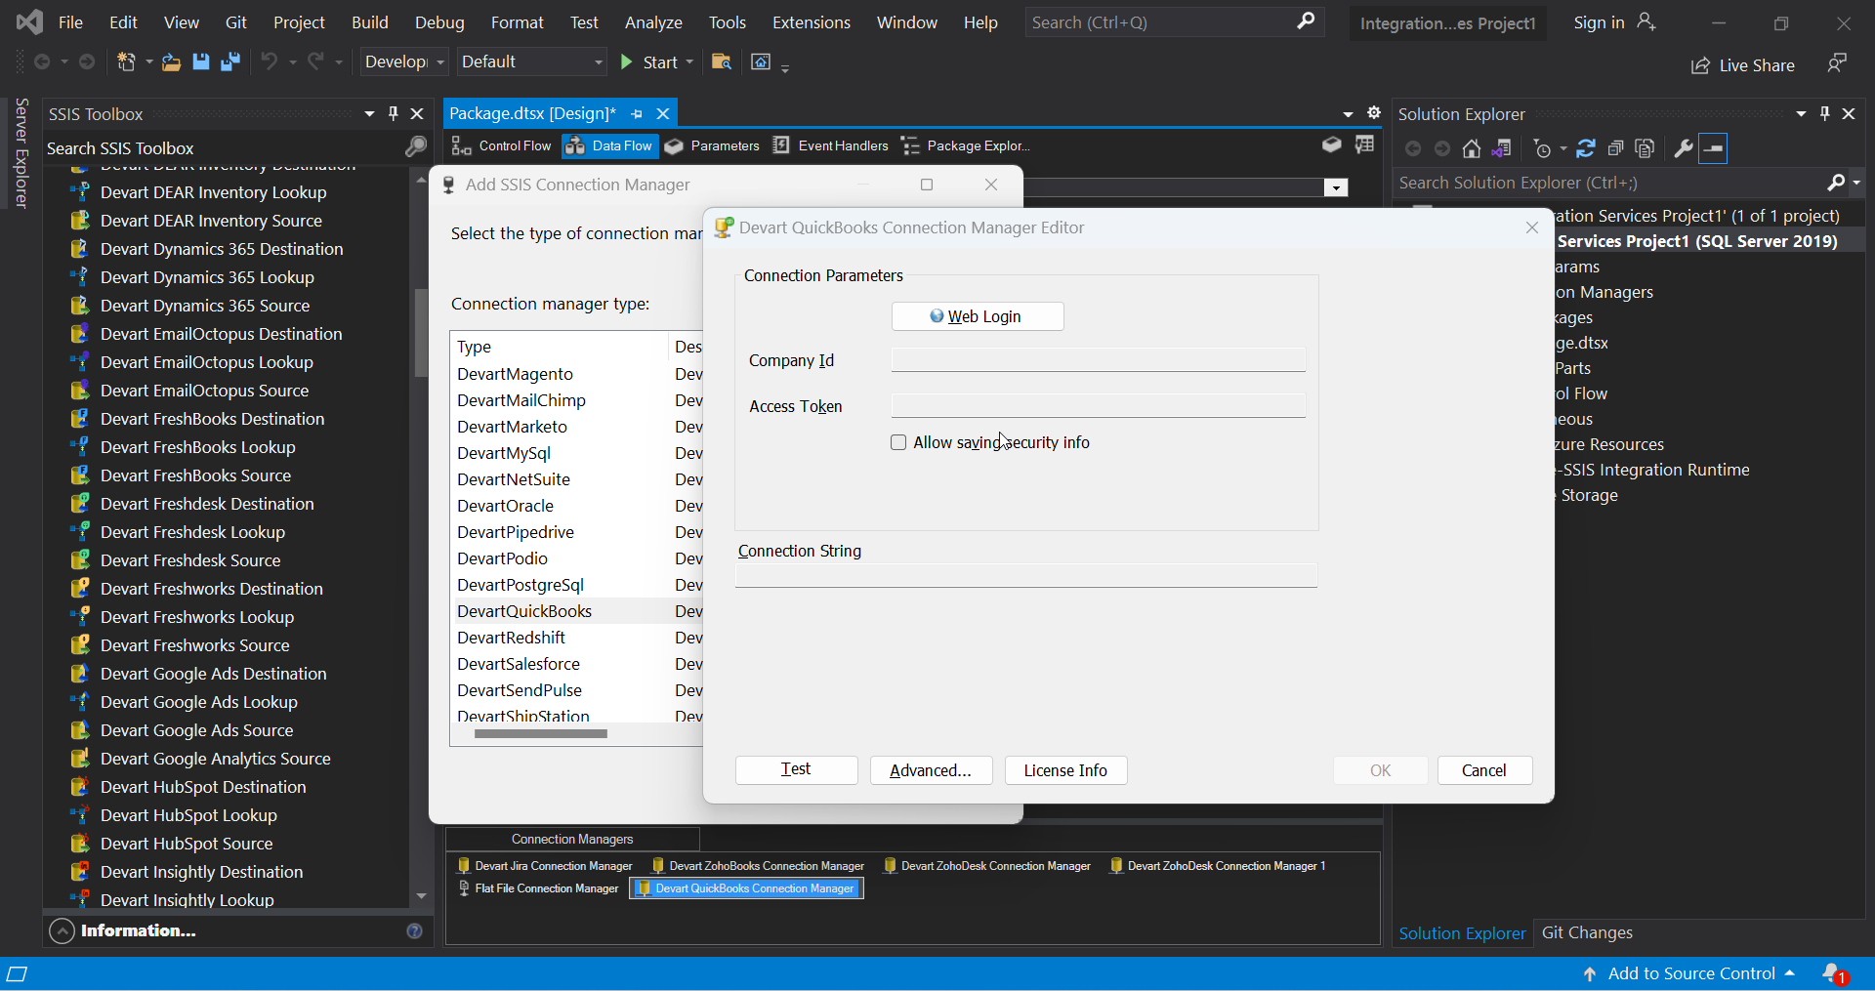Select DevartSalesforce in connection type list
Image resolution: width=1875 pixels, height=991 pixels.
pyautogui.click(x=519, y=664)
